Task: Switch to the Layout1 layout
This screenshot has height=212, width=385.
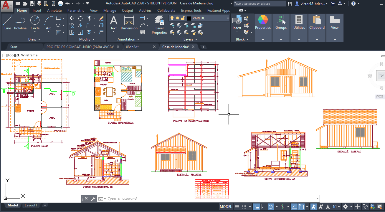Action: coord(31,205)
